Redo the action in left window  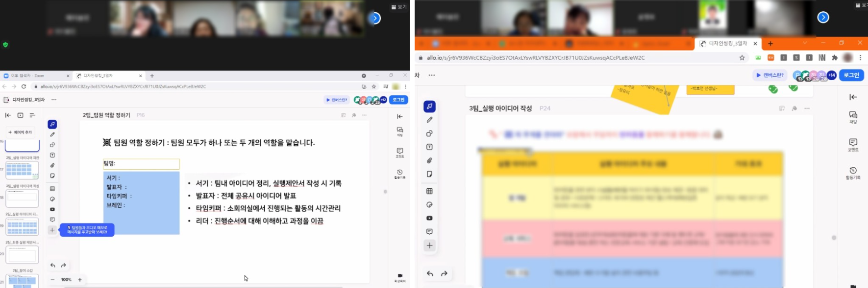click(x=64, y=266)
